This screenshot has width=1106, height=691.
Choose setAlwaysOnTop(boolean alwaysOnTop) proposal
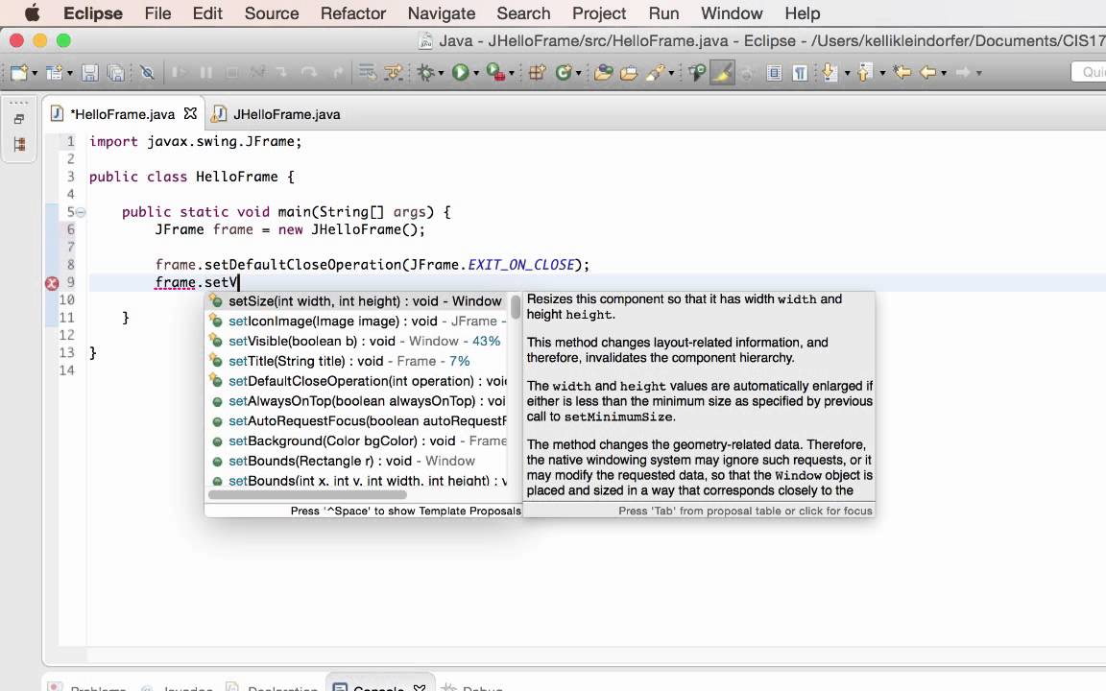coord(357,400)
